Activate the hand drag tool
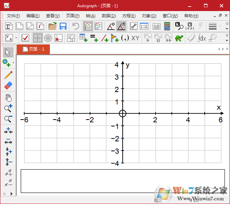The height and width of the screenshot is (204, 230). (x=8, y=97)
